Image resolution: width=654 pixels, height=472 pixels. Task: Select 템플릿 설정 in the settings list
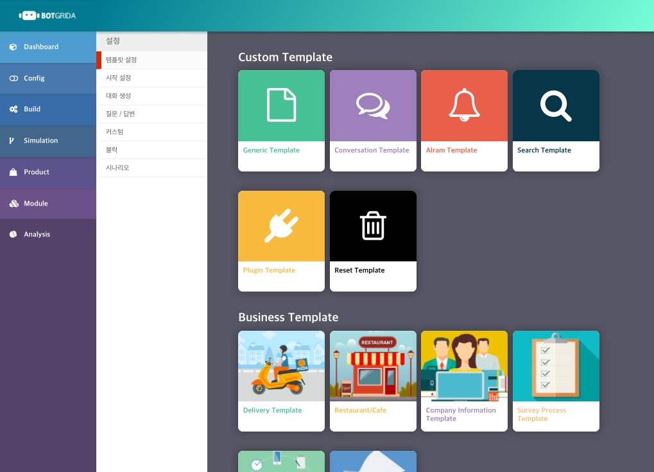pyautogui.click(x=152, y=60)
